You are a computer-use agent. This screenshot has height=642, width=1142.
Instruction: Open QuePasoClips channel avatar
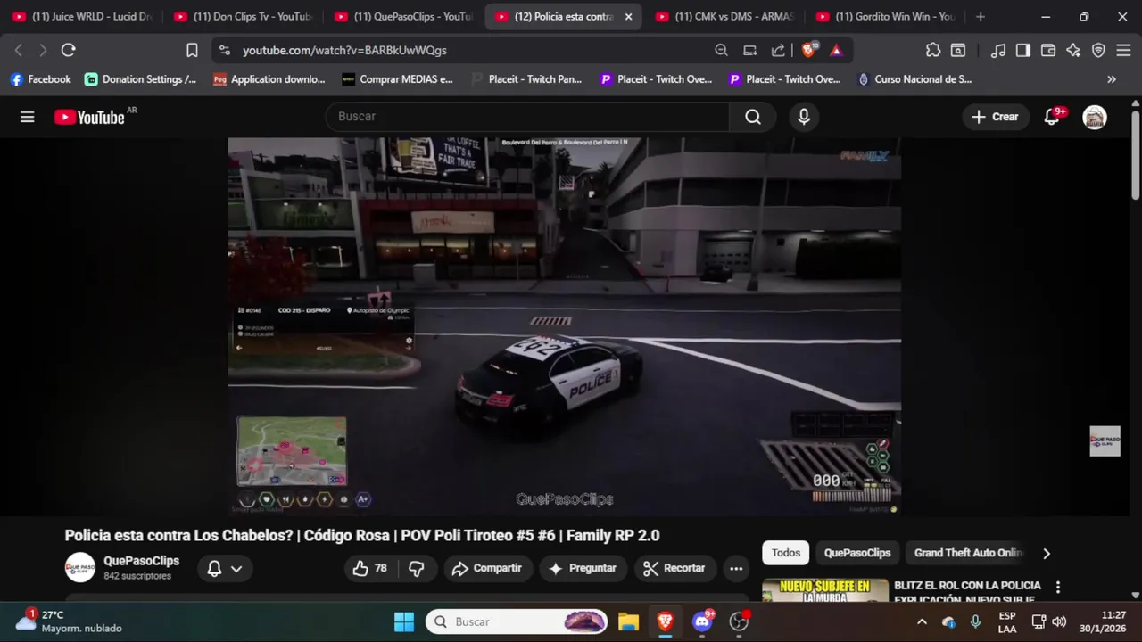coord(80,567)
